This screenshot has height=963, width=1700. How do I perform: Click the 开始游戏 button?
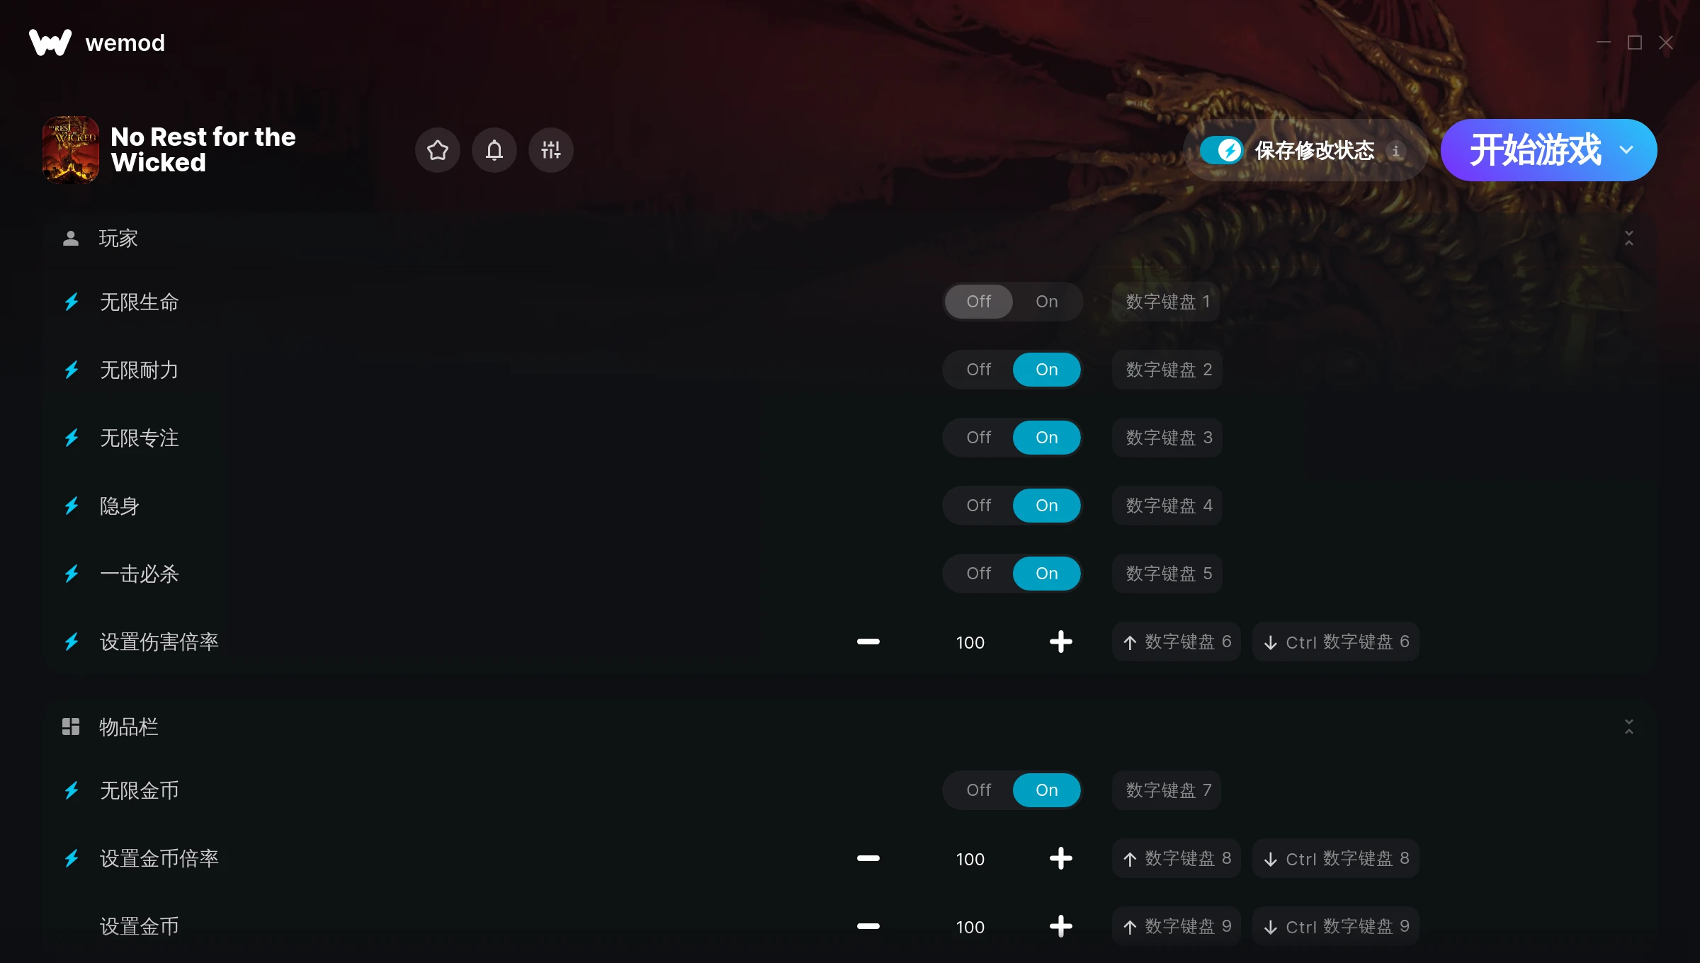click(1534, 150)
